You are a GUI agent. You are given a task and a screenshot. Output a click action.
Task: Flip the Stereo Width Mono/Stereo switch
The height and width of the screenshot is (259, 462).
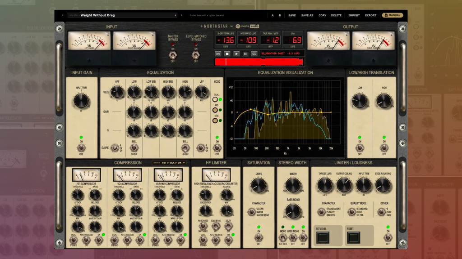click(283, 237)
